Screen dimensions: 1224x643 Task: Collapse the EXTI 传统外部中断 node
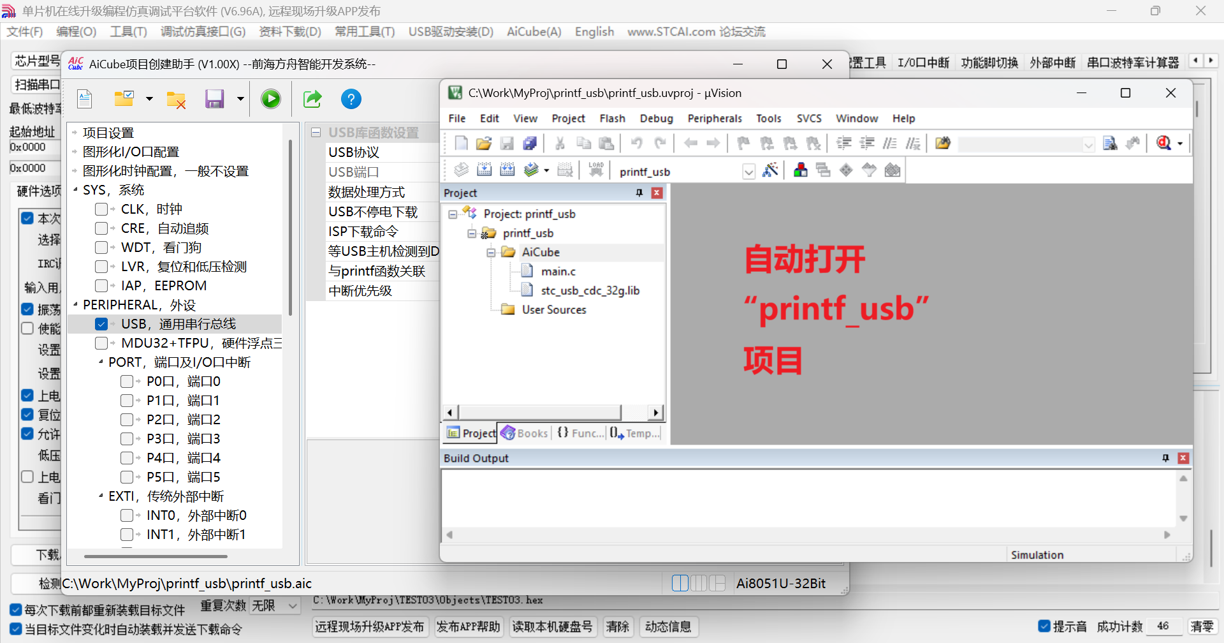(101, 496)
